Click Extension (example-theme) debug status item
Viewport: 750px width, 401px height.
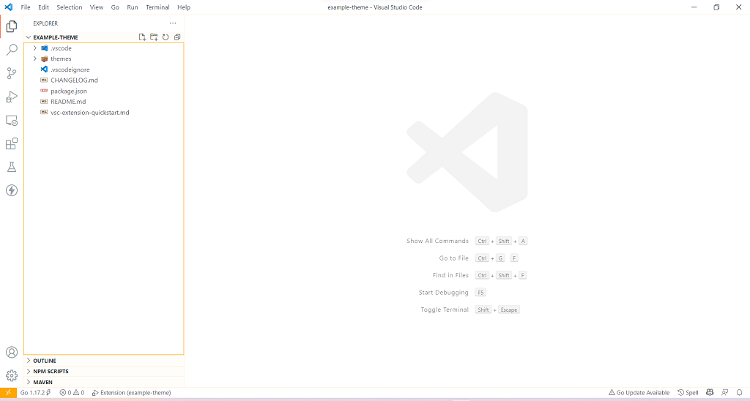[x=132, y=392]
